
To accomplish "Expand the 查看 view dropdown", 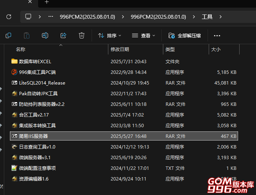I will pyautogui.click(x=143, y=35).
